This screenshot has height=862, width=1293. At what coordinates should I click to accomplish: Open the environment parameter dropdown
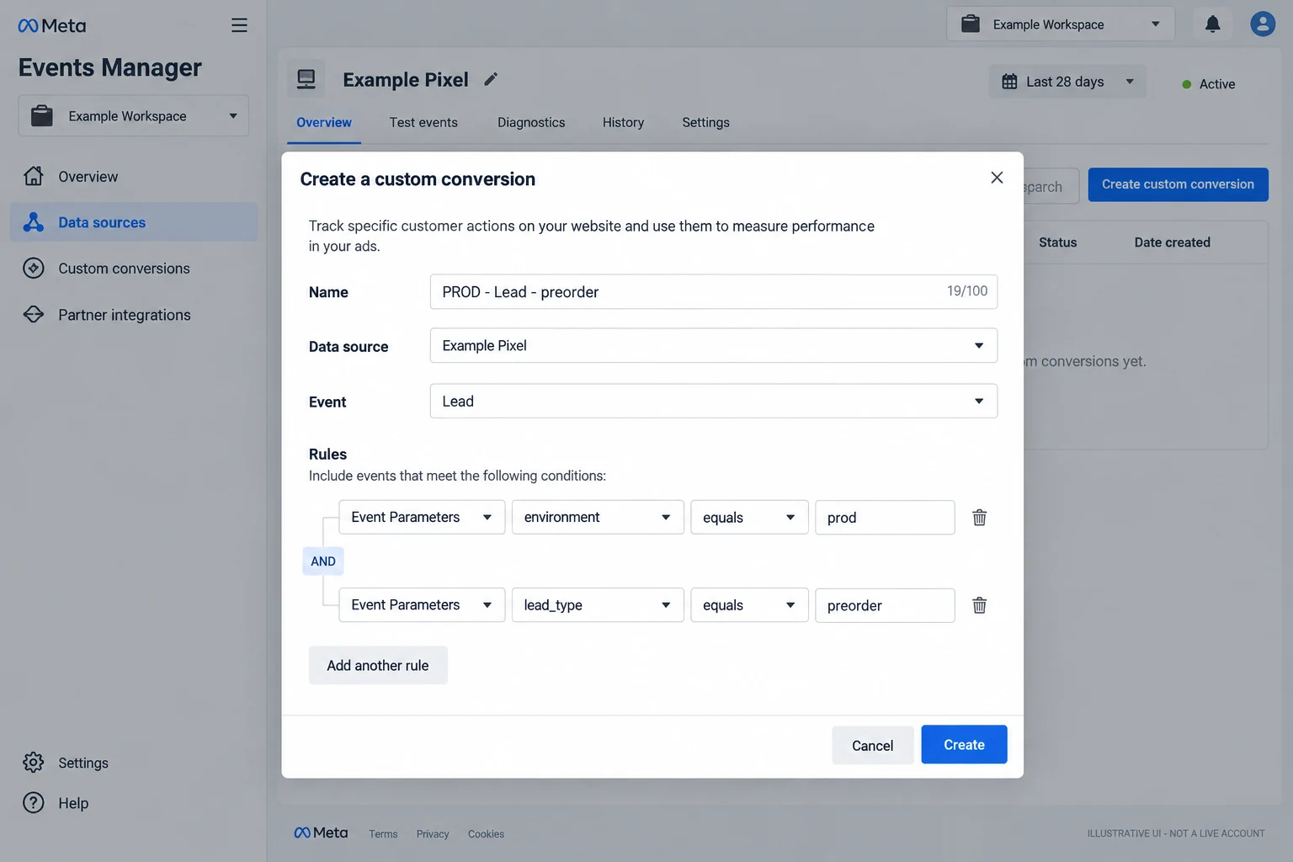(598, 517)
